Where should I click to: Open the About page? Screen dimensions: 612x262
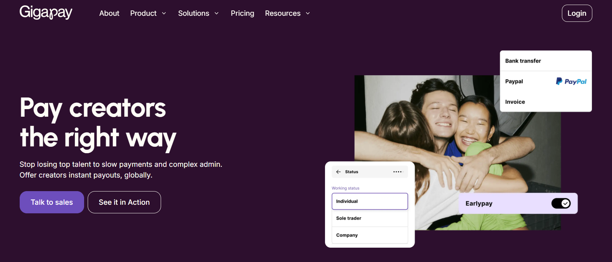coord(109,13)
